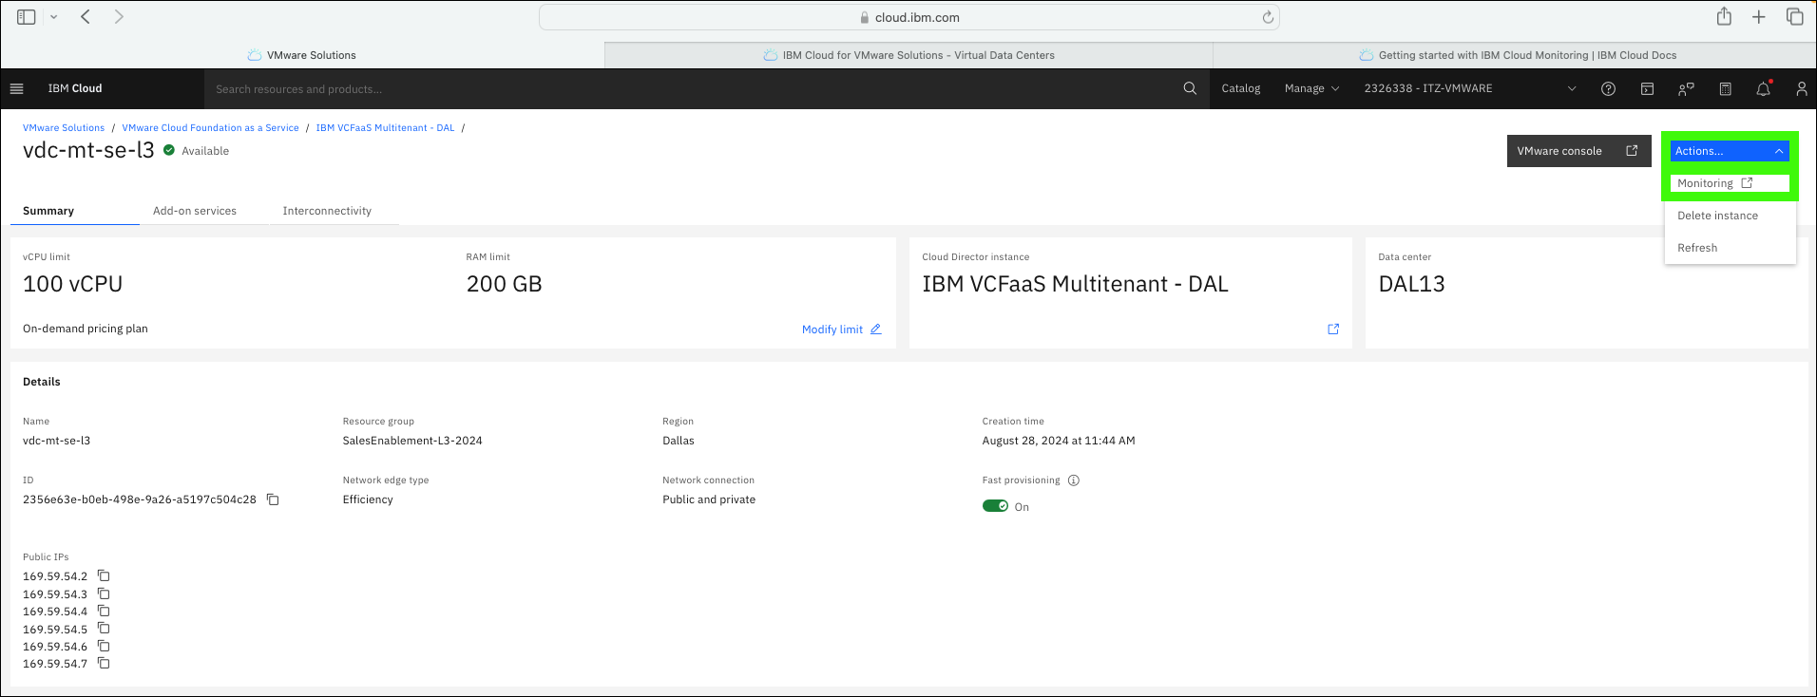Click the Safari share icon

click(1724, 16)
